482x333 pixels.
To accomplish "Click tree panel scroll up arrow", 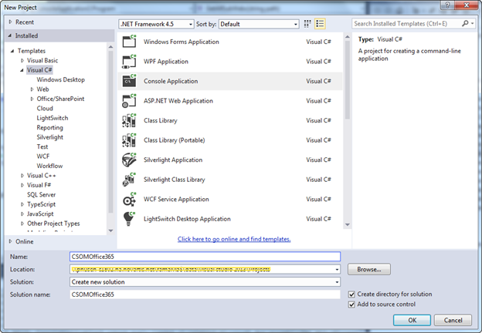I will (x=110, y=47).
